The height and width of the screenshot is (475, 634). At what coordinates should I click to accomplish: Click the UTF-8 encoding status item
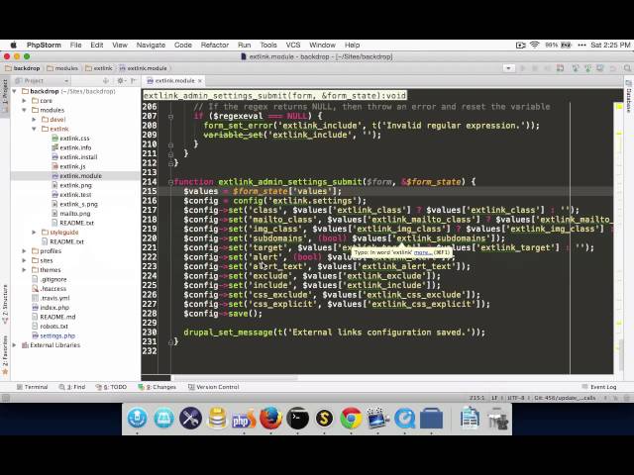[516, 398]
